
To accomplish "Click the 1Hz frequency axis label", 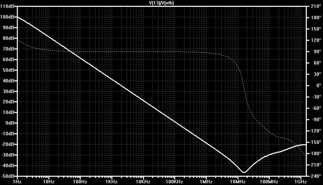I will [x=17, y=182].
